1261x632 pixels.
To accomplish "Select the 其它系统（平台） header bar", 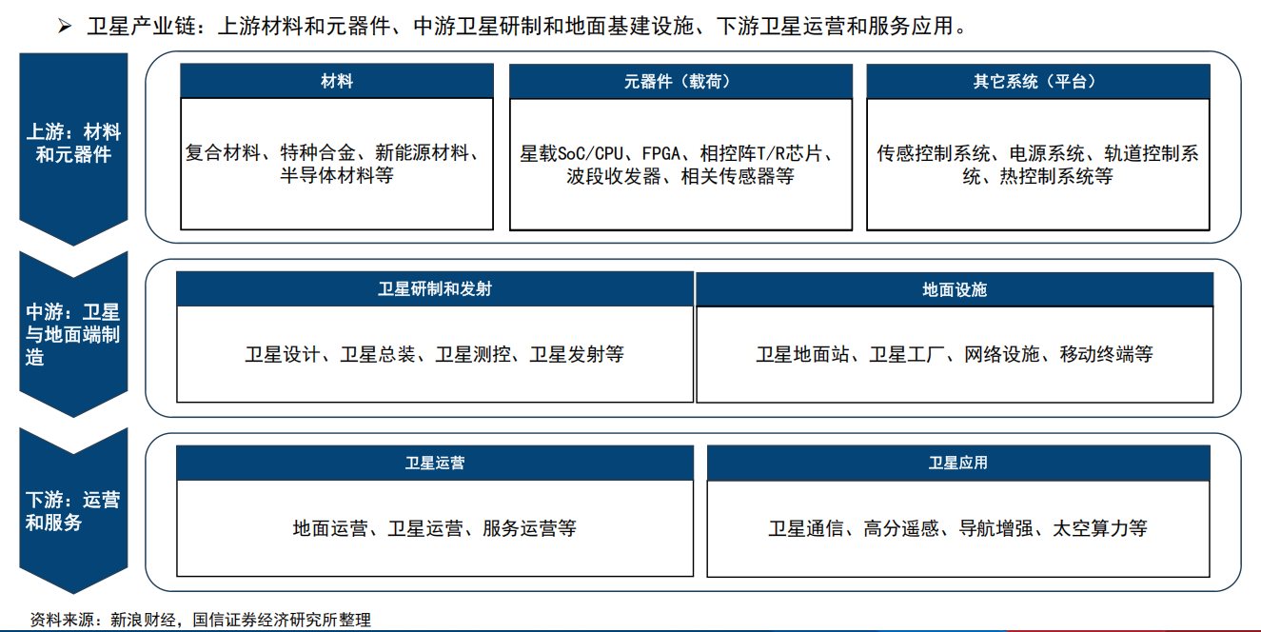I will [1038, 82].
